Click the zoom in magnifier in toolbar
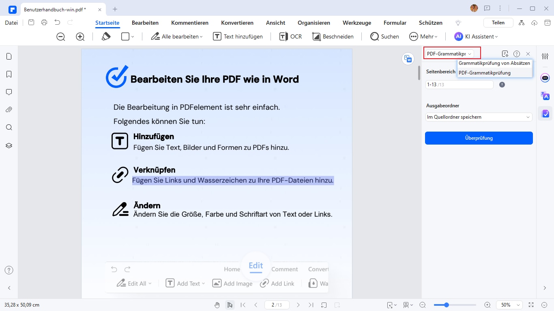The height and width of the screenshot is (311, 554). (80, 36)
